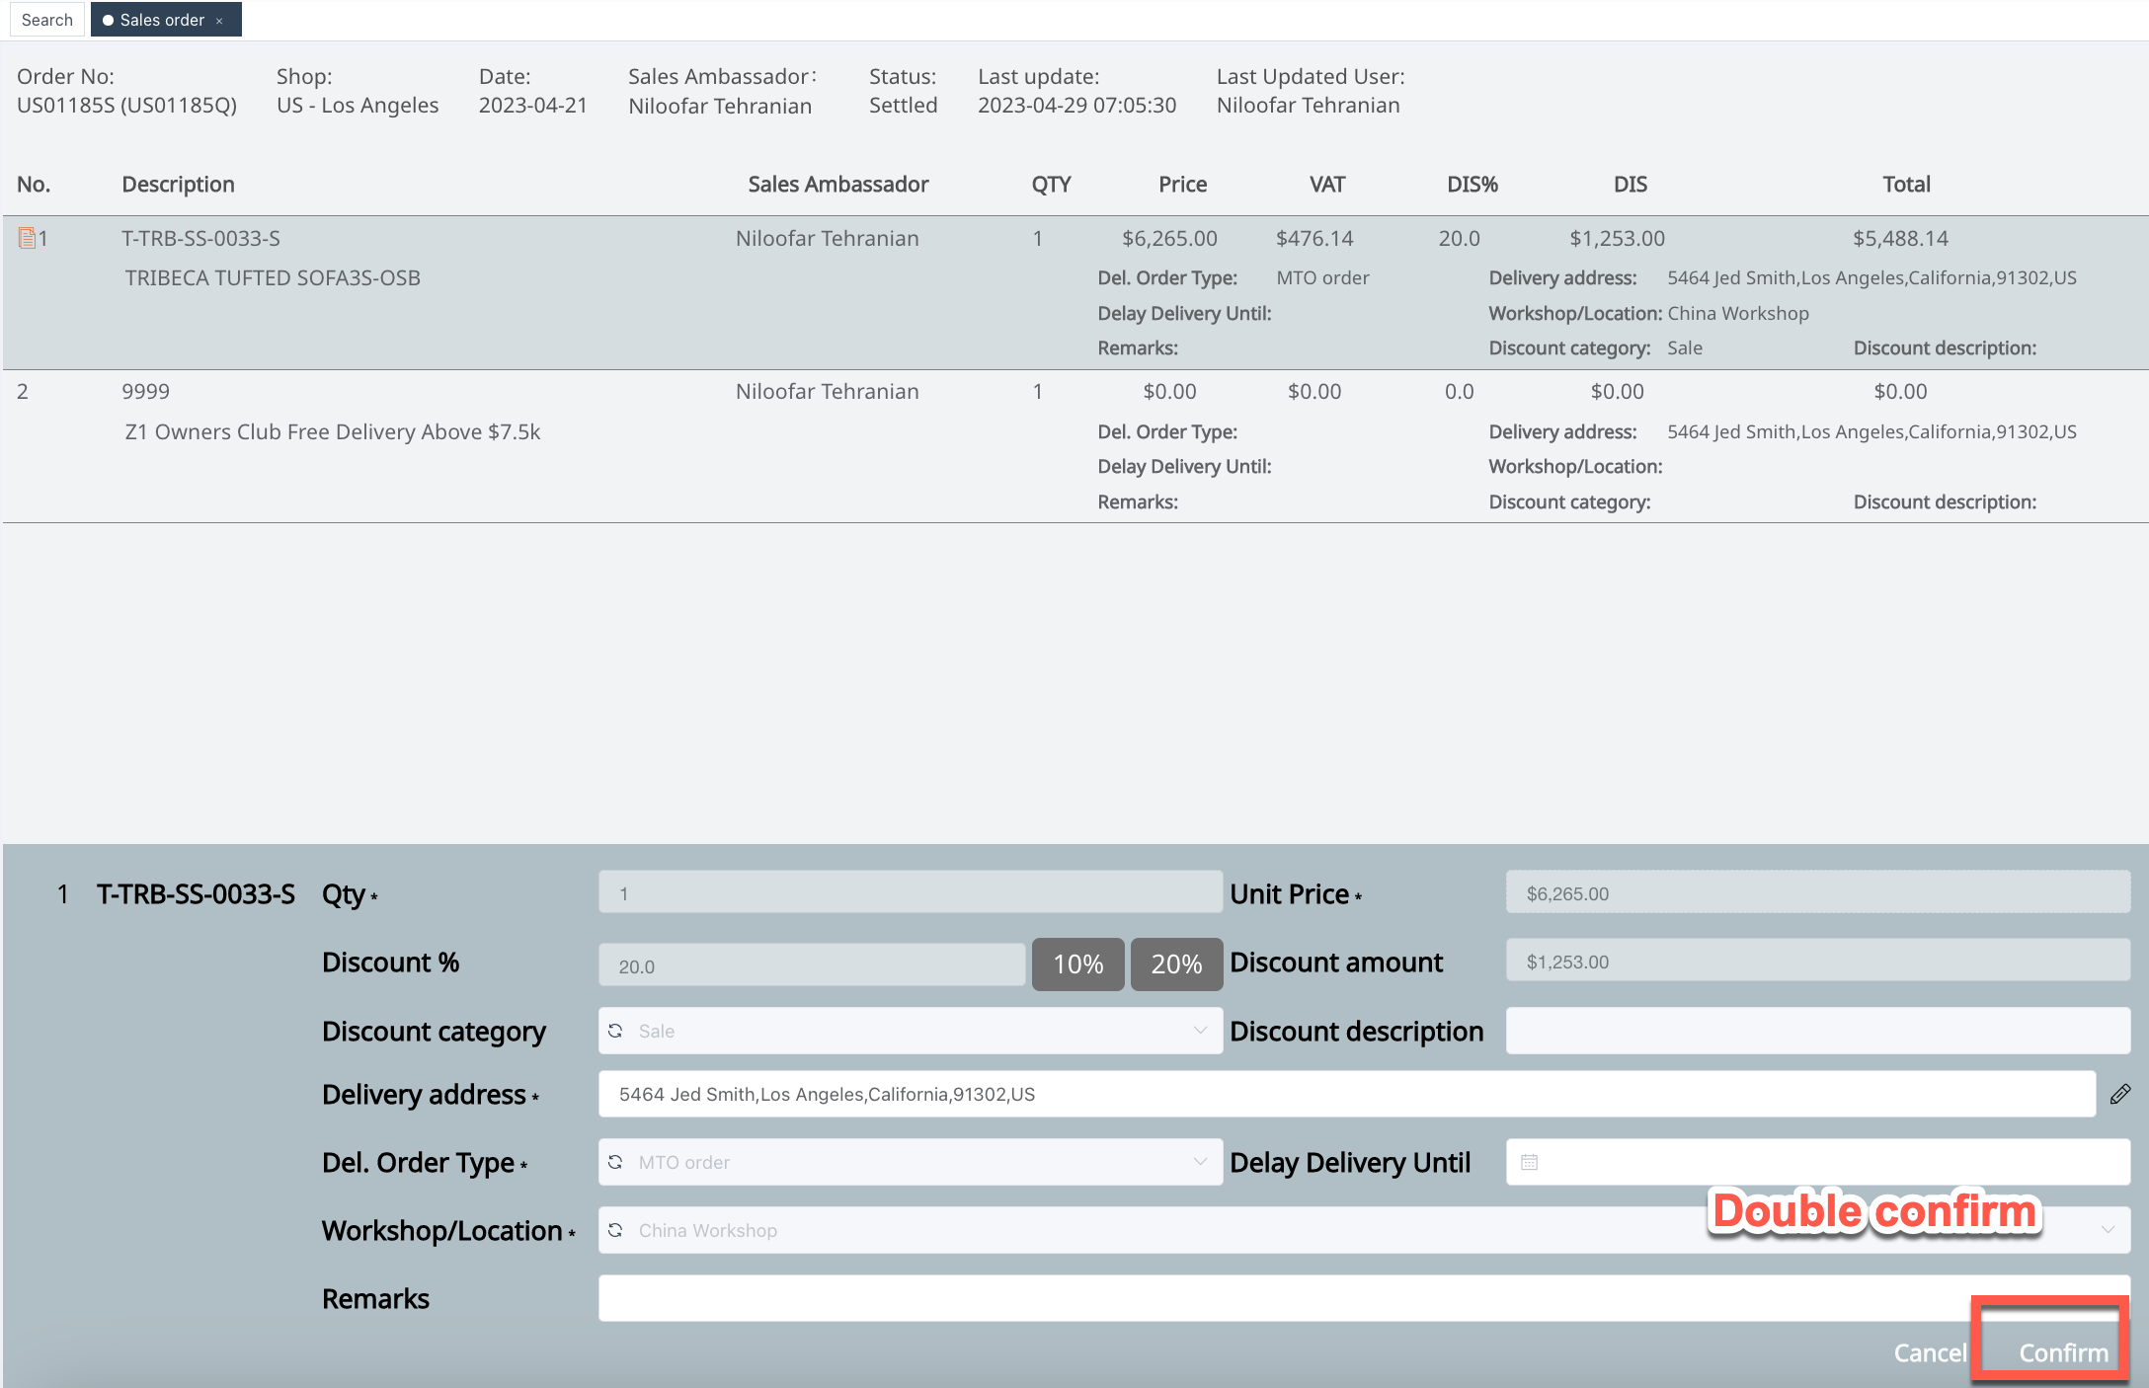Click the refresh icon in Discount category field

coord(615,1031)
